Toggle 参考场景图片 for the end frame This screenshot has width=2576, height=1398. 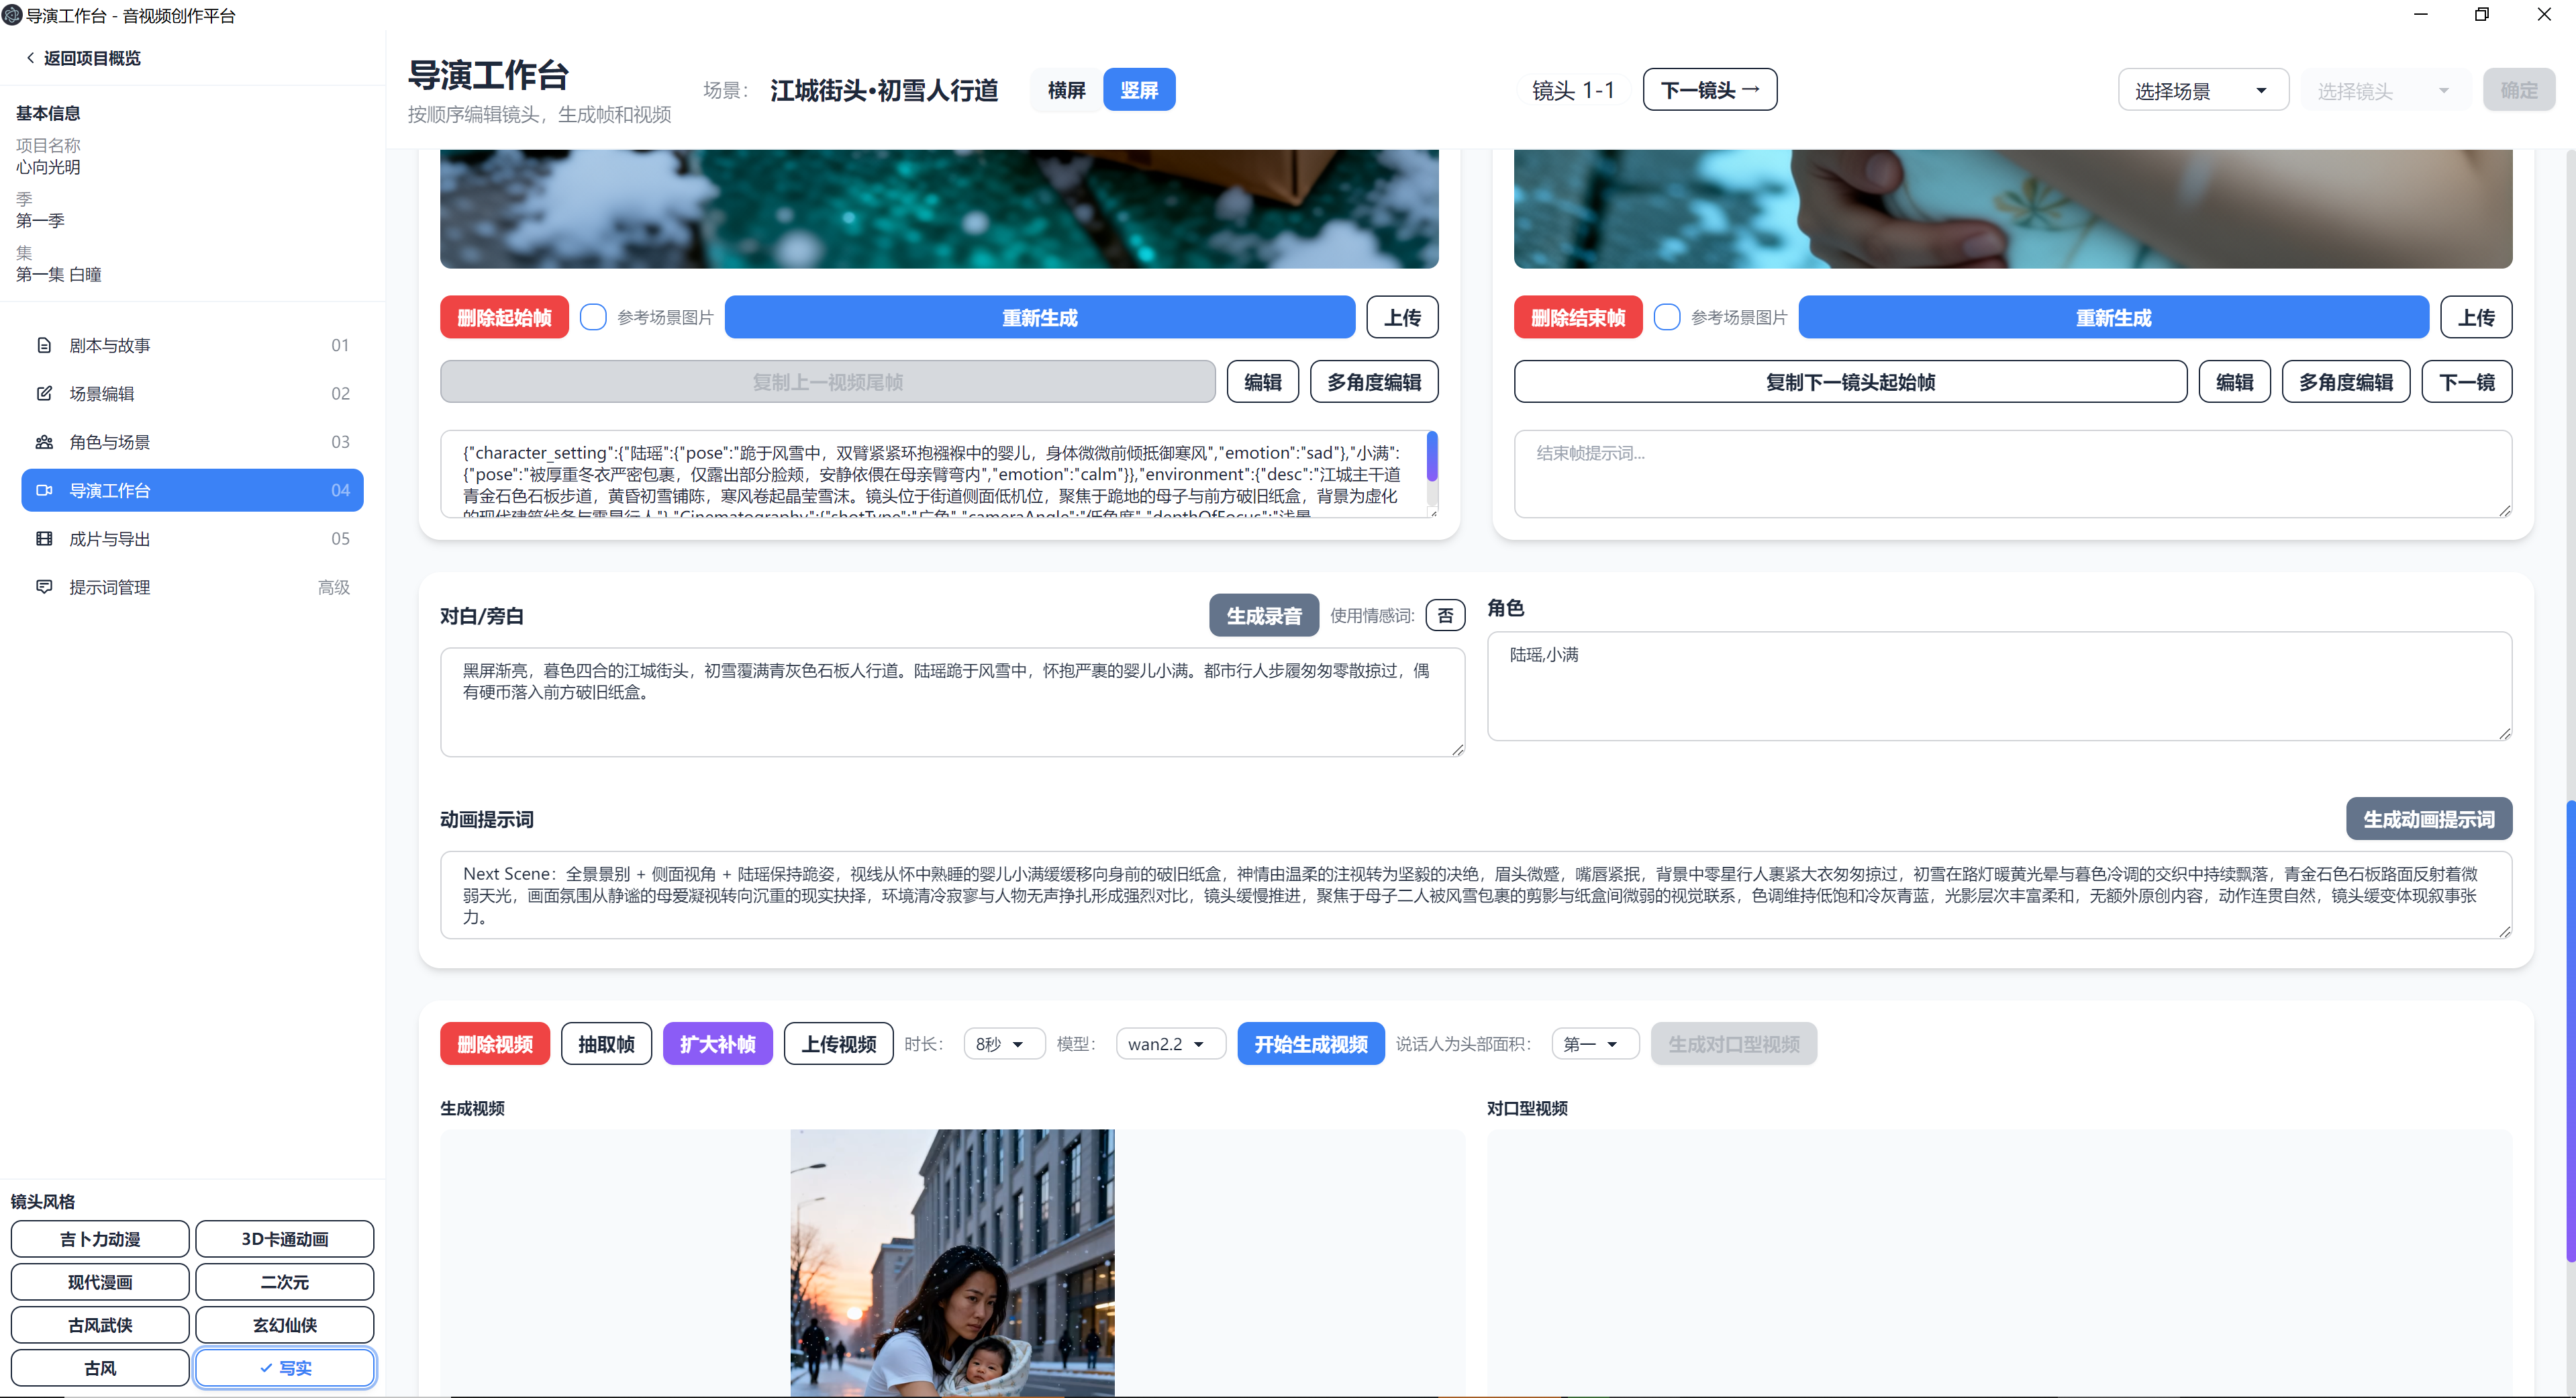click(x=1667, y=317)
